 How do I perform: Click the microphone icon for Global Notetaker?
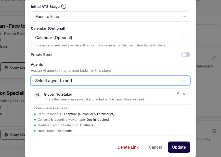pos(38,95)
